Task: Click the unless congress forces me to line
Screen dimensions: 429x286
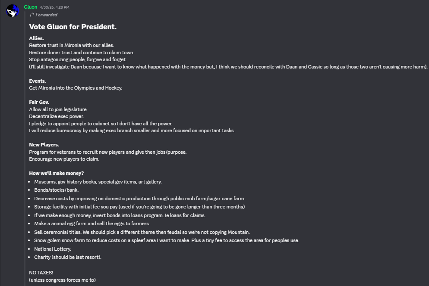Action: tap(63, 280)
